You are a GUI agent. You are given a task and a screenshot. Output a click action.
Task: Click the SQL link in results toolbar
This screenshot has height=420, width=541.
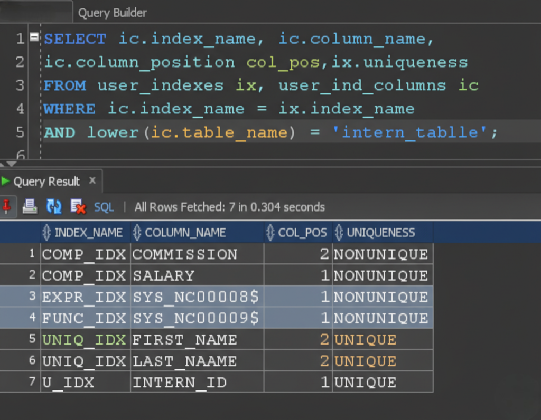[x=104, y=207]
